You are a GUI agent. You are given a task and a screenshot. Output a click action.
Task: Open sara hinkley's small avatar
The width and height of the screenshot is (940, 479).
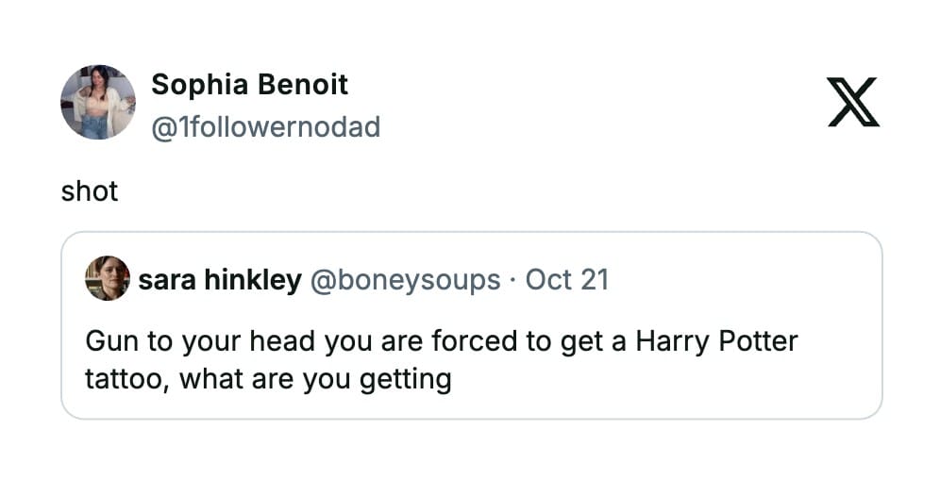tap(107, 278)
